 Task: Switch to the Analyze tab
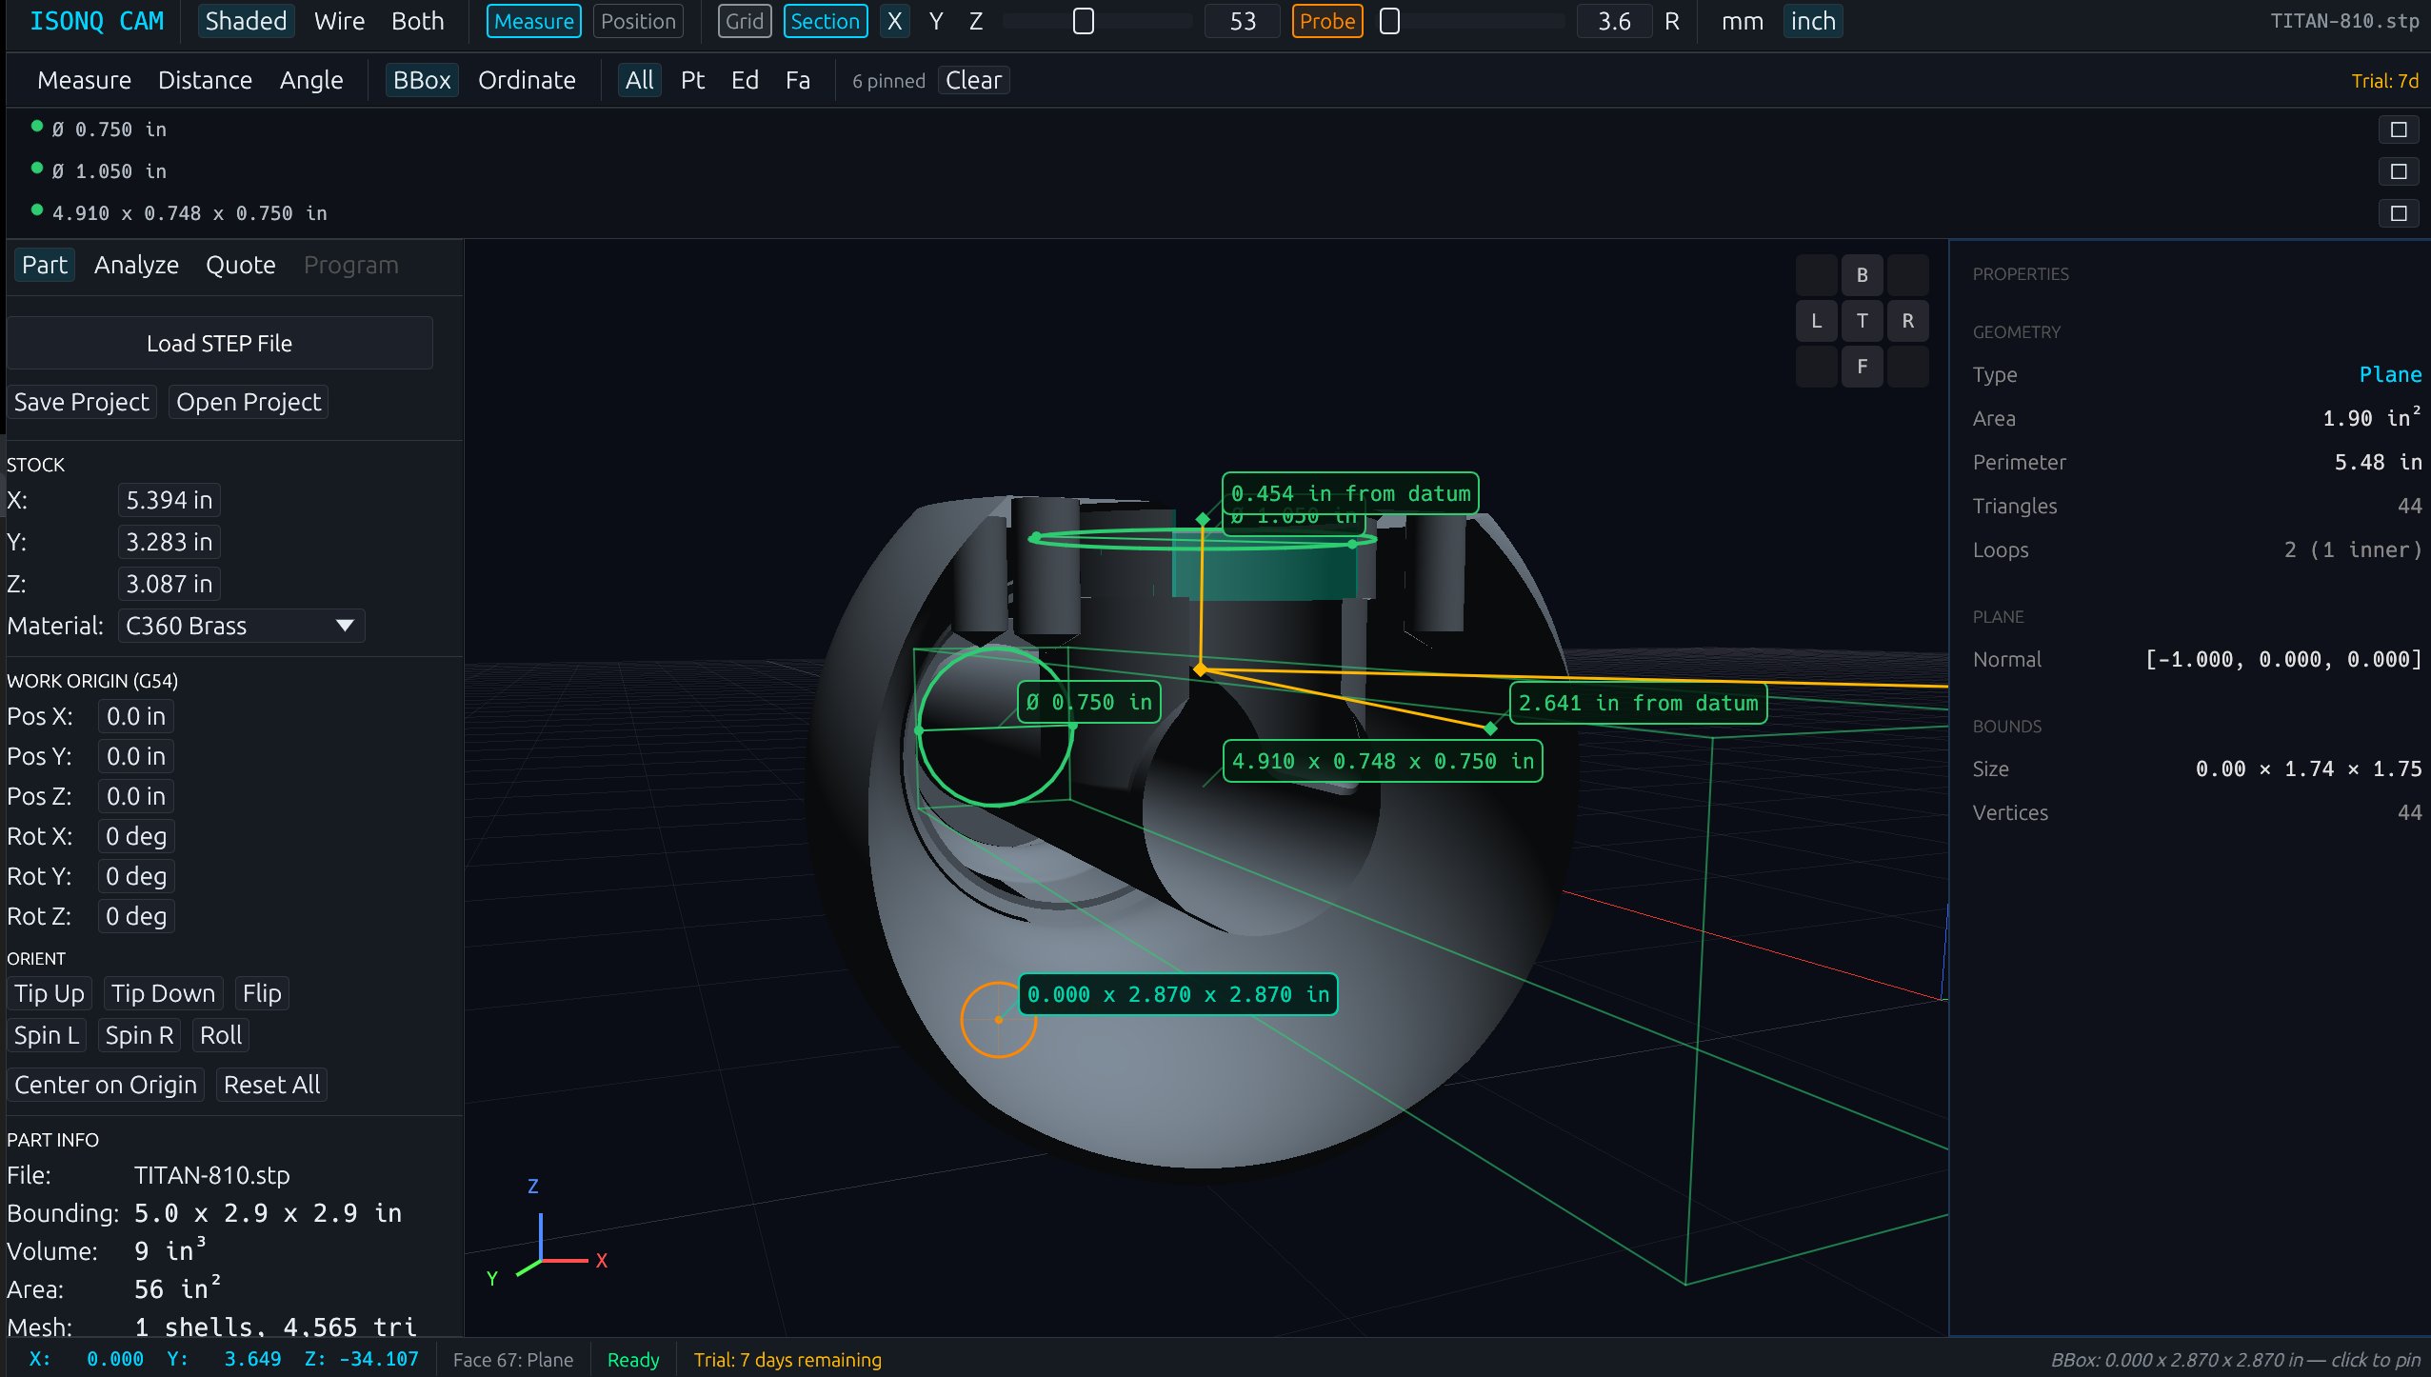pos(136,265)
